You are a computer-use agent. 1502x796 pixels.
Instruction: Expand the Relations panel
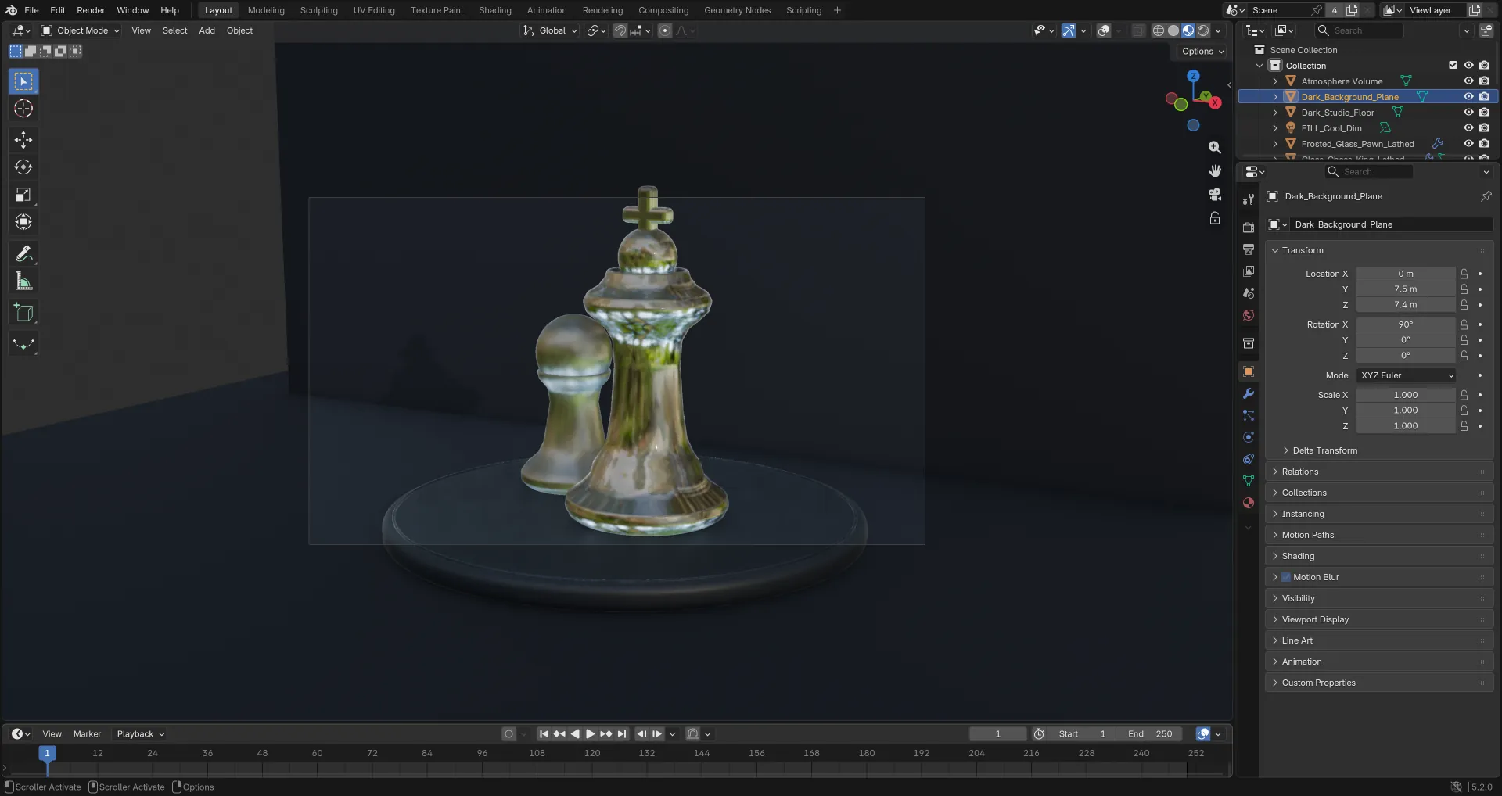click(1379, 472)
